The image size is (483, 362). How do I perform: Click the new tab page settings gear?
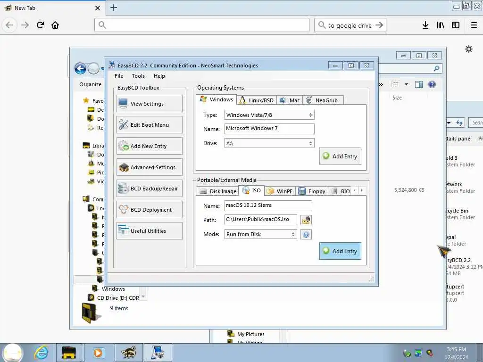click(x=469, y=49)
